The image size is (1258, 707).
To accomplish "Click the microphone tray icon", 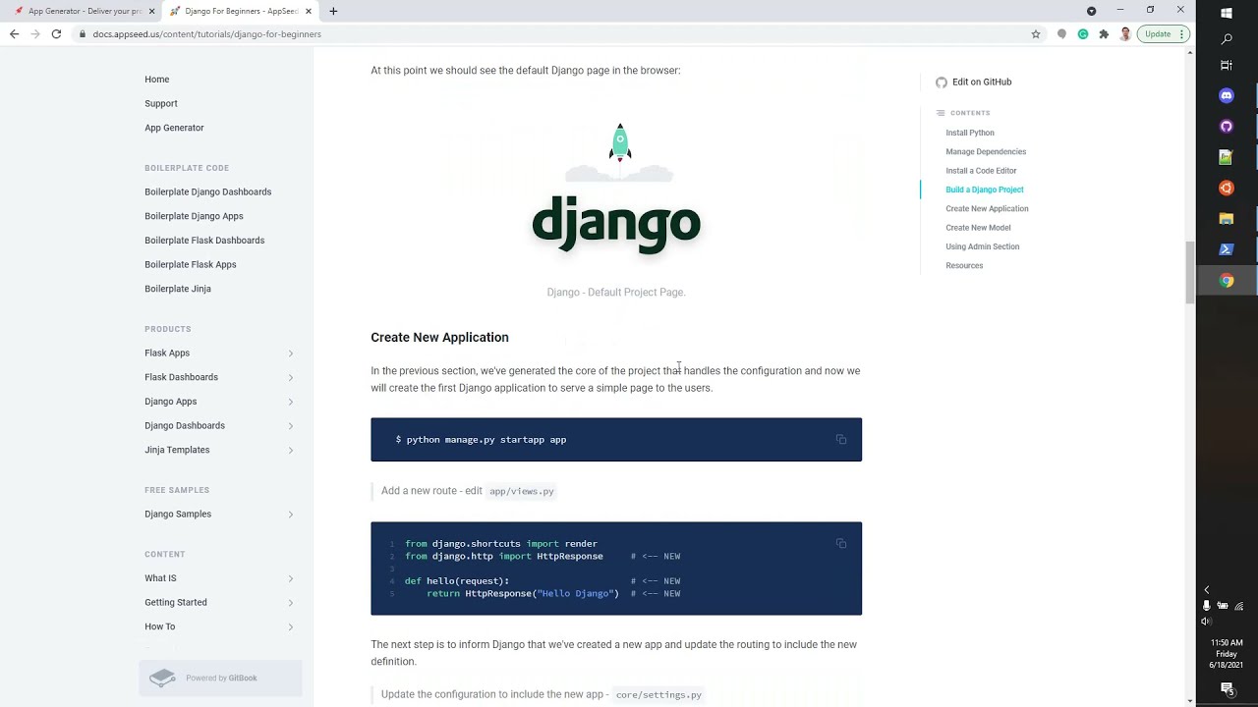I will pos(1207,606).
